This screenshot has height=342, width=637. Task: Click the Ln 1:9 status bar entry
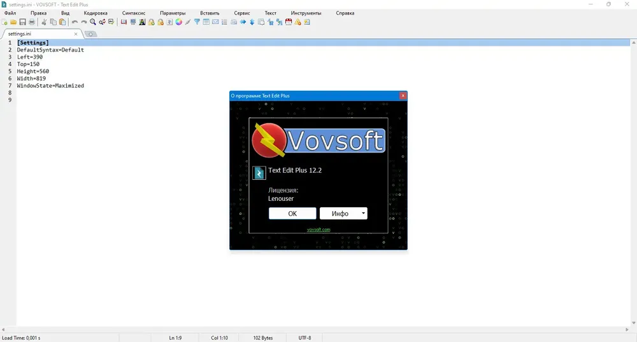click(175, 338)
